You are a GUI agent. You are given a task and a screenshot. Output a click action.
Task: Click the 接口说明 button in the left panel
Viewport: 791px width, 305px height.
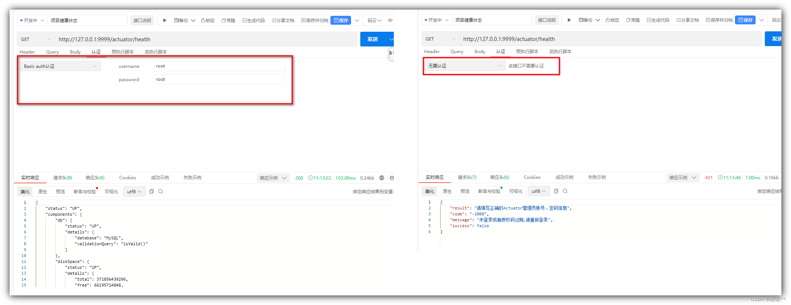[142, 20]
